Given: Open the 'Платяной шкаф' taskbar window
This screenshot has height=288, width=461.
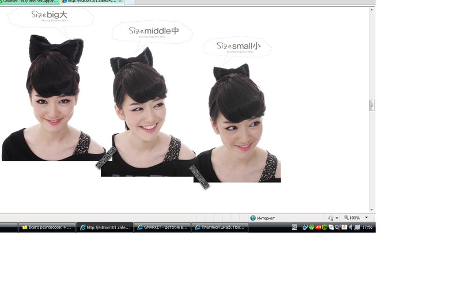Looking at the screenshot, I should pyautogui.click(x=220, y=228).
